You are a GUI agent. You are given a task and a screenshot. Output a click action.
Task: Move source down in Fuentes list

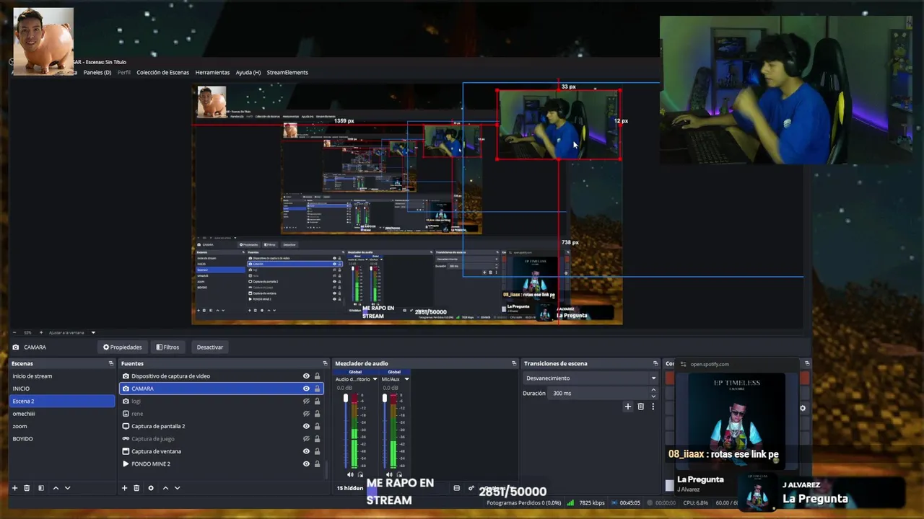(x=178, y=488)
